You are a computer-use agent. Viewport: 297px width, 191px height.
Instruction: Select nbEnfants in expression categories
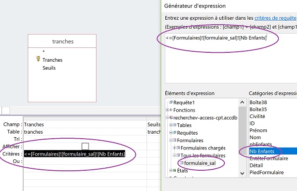(x=261, y=144)
